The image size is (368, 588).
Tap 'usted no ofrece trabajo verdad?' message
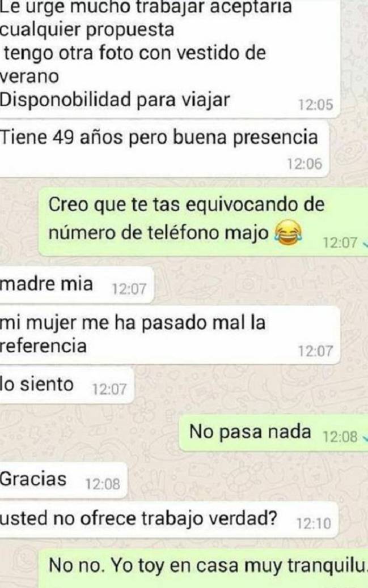(169, 520)
